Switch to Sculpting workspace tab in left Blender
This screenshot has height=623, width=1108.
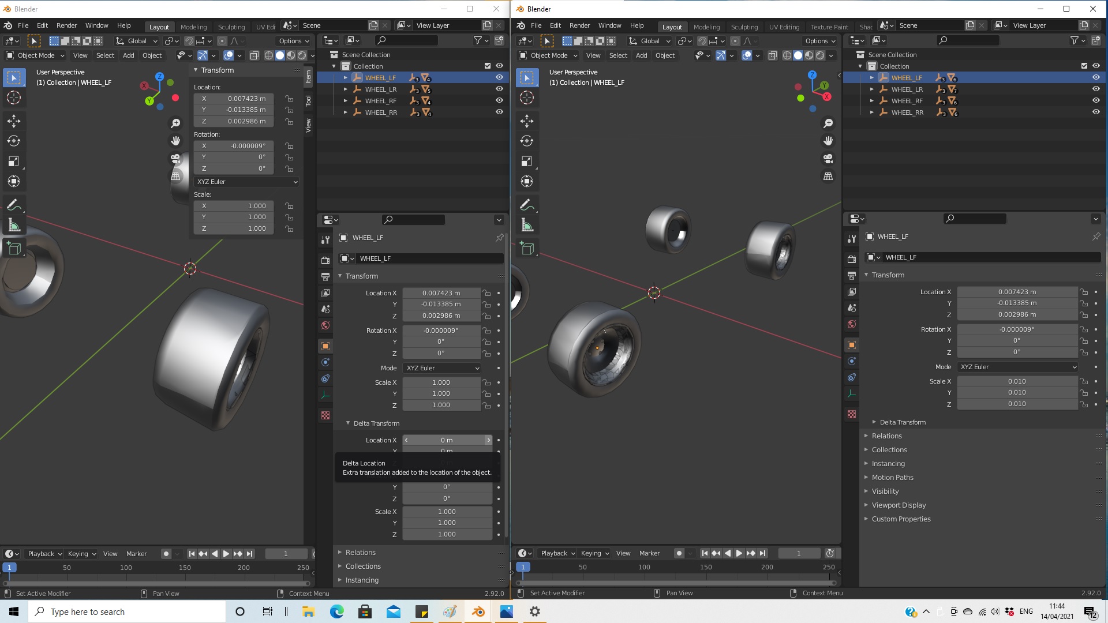click(231, 27)
